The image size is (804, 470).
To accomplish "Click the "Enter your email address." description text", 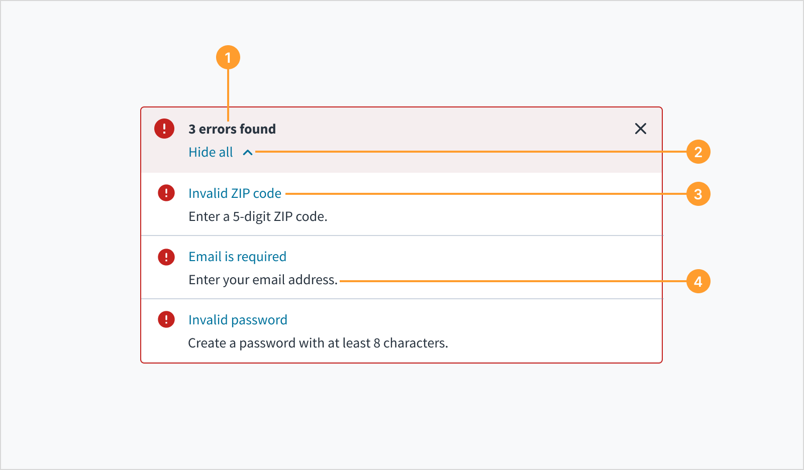I will 263,280.
